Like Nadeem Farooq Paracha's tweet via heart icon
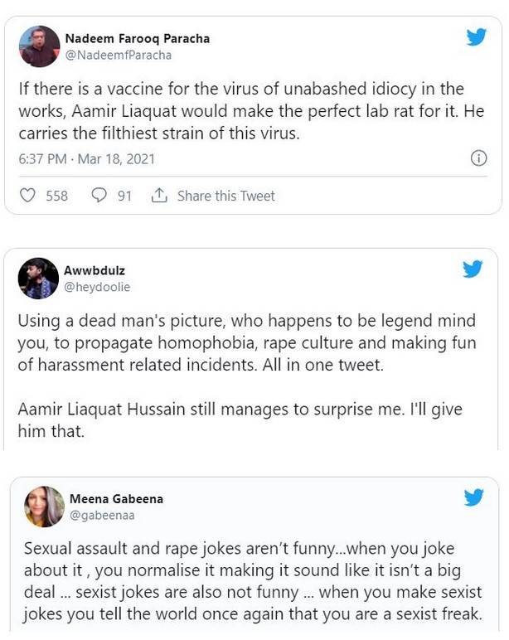Image resolution: width=509 pixels, height=640 pixels. pos(27,196)
